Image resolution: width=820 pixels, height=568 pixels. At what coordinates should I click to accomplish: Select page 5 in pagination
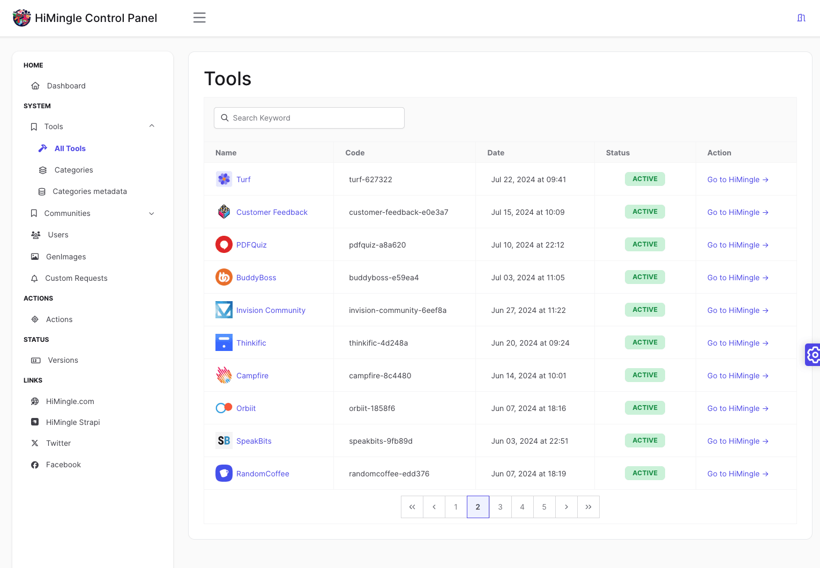pos(545,507)
